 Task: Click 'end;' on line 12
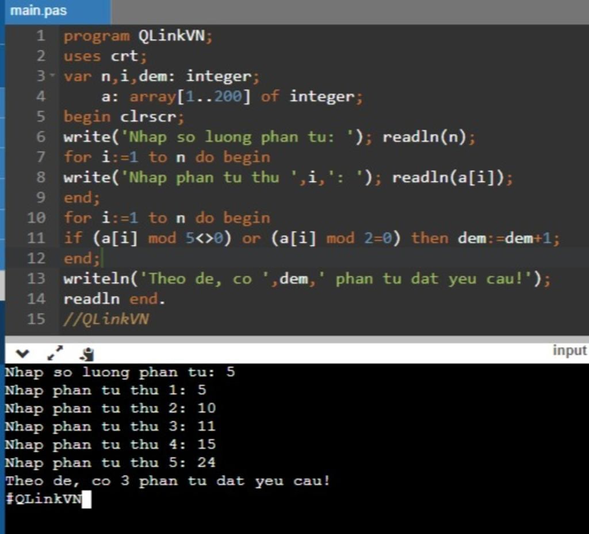click(82, 259)
